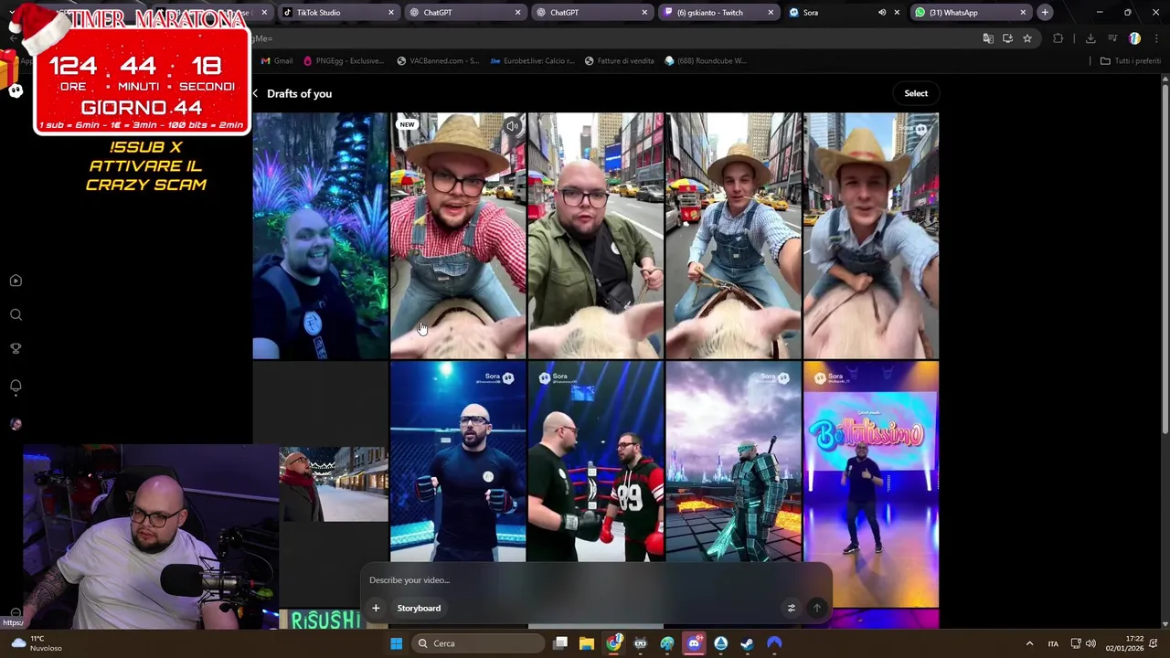Screen dimensions: 1170x658
Task: Open File Explorer from taskbar
Action: tap(587, 643)
